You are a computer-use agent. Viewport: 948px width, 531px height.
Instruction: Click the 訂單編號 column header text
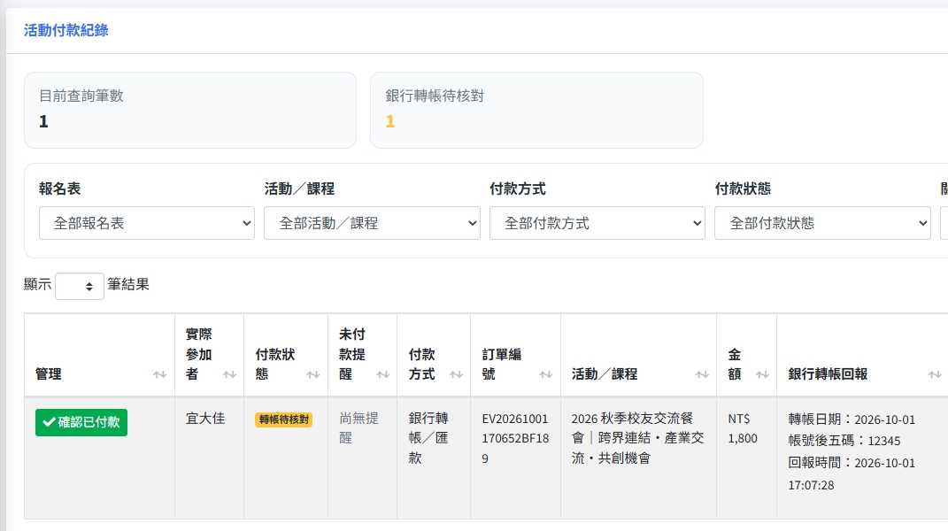click(502, 364)
